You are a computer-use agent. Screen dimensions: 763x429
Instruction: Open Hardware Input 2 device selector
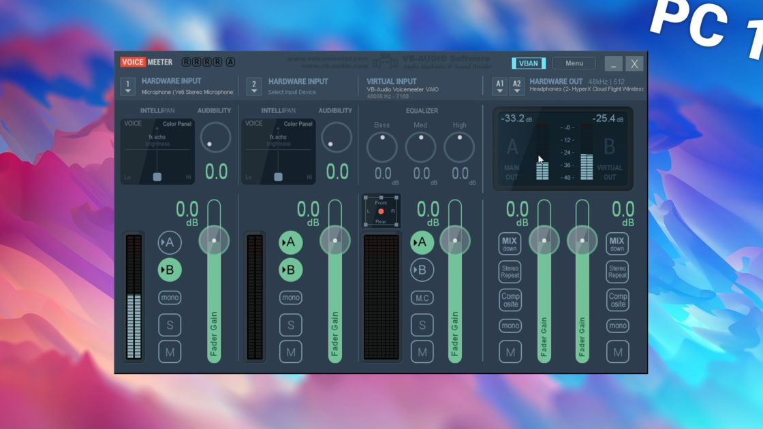[x=253, y=86]
